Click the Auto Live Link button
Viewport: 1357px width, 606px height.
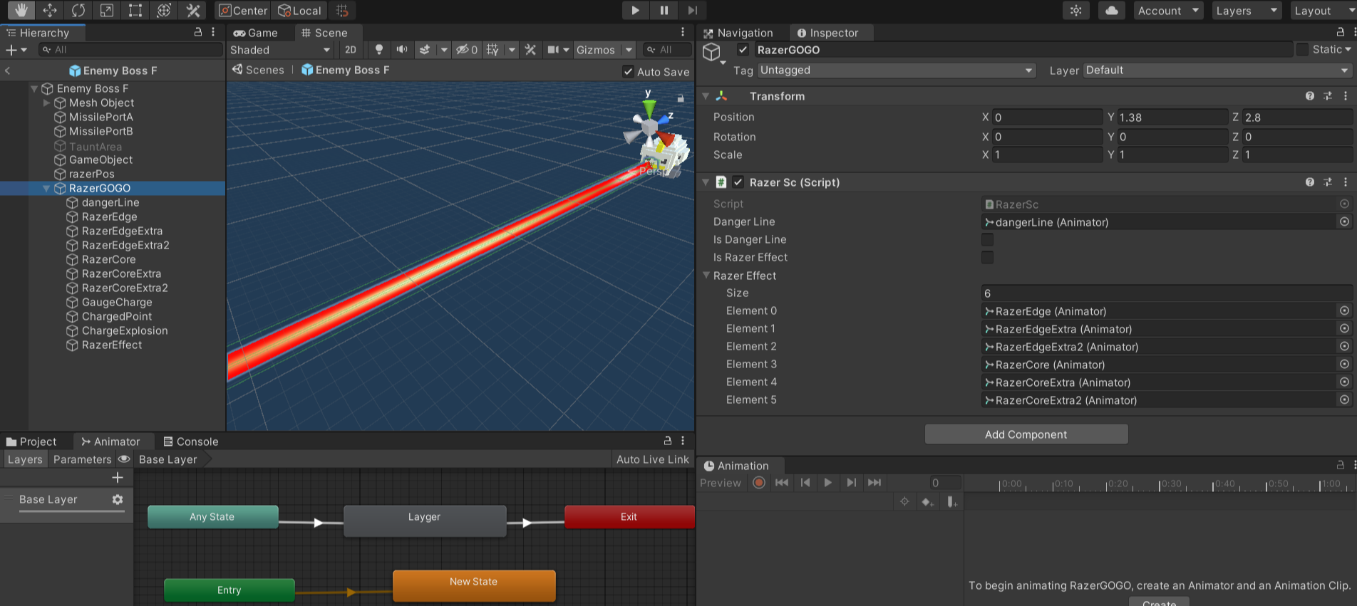[x=653, y=459]
